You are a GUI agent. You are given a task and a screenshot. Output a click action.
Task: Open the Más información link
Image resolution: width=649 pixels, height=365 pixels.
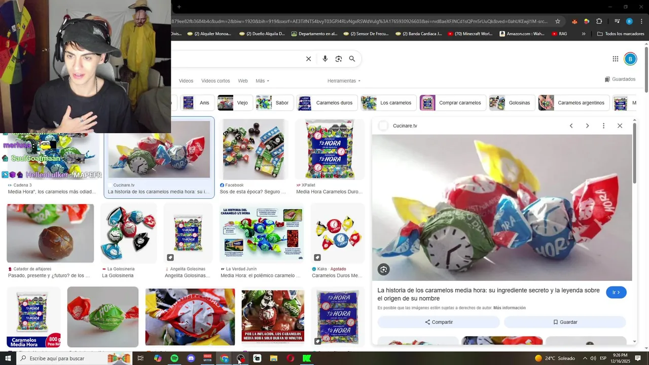click(x=509, y=308)
